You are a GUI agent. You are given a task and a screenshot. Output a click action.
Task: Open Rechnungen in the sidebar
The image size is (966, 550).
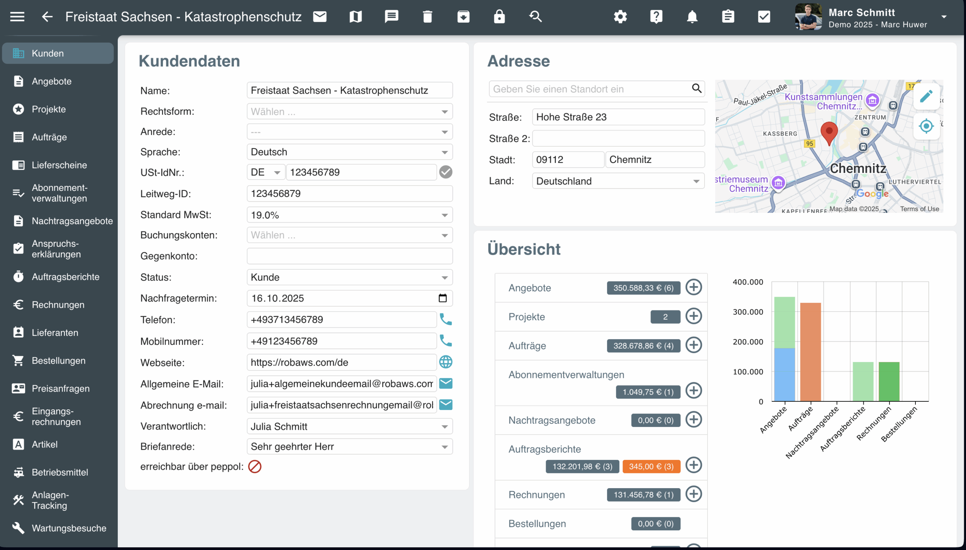(x=58, y=304)
